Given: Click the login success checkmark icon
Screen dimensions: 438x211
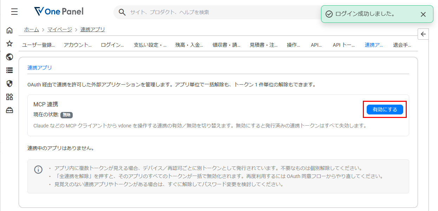Looking at the screenshot, I should [329, 14].
